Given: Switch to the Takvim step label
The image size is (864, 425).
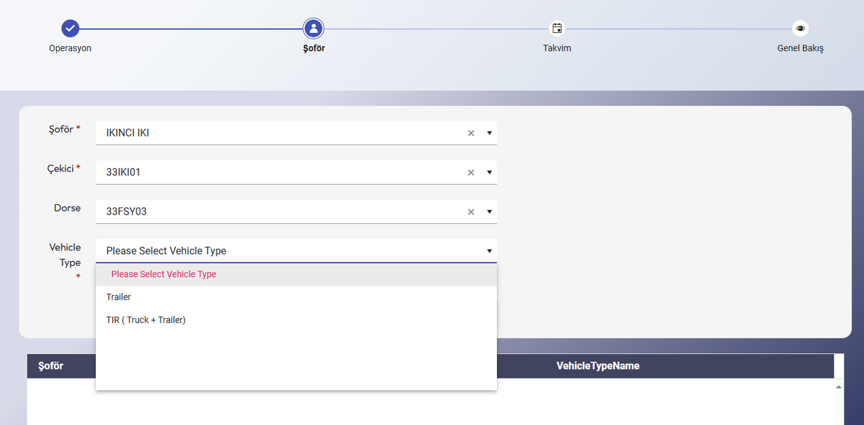Looking at the screenshot, I should [x=557, y=49].
